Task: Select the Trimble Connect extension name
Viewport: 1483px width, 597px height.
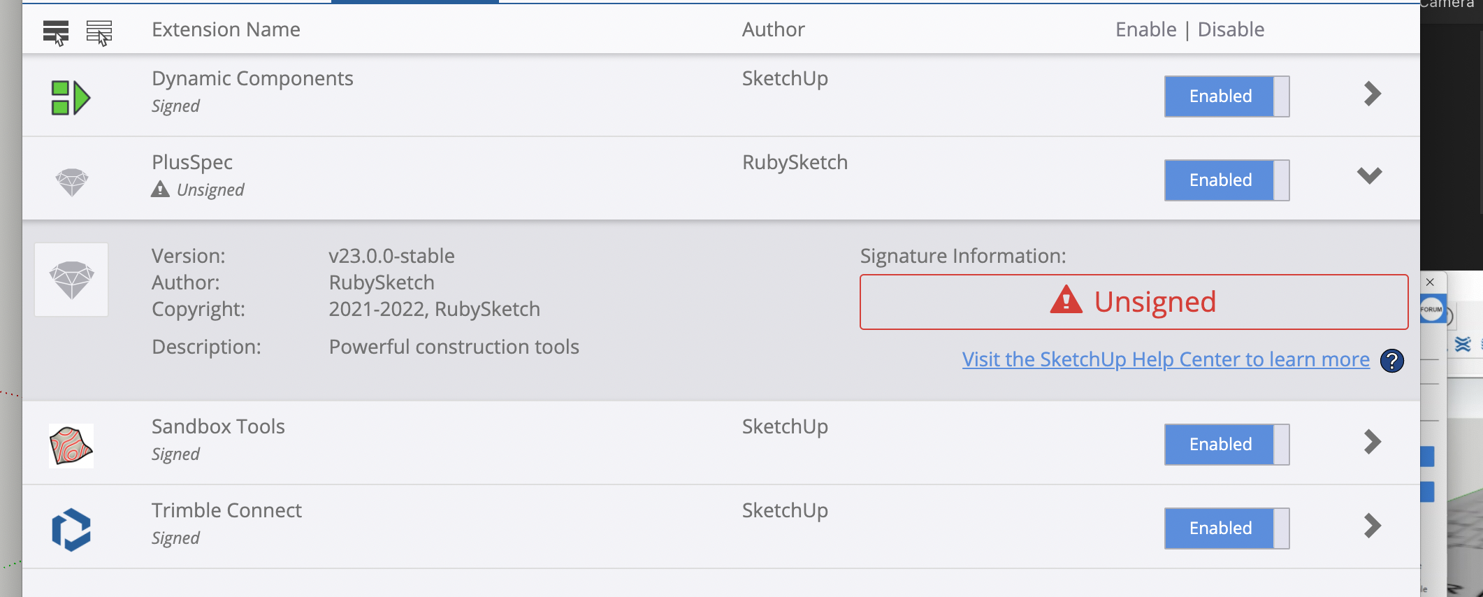Action: coord(226,510)
